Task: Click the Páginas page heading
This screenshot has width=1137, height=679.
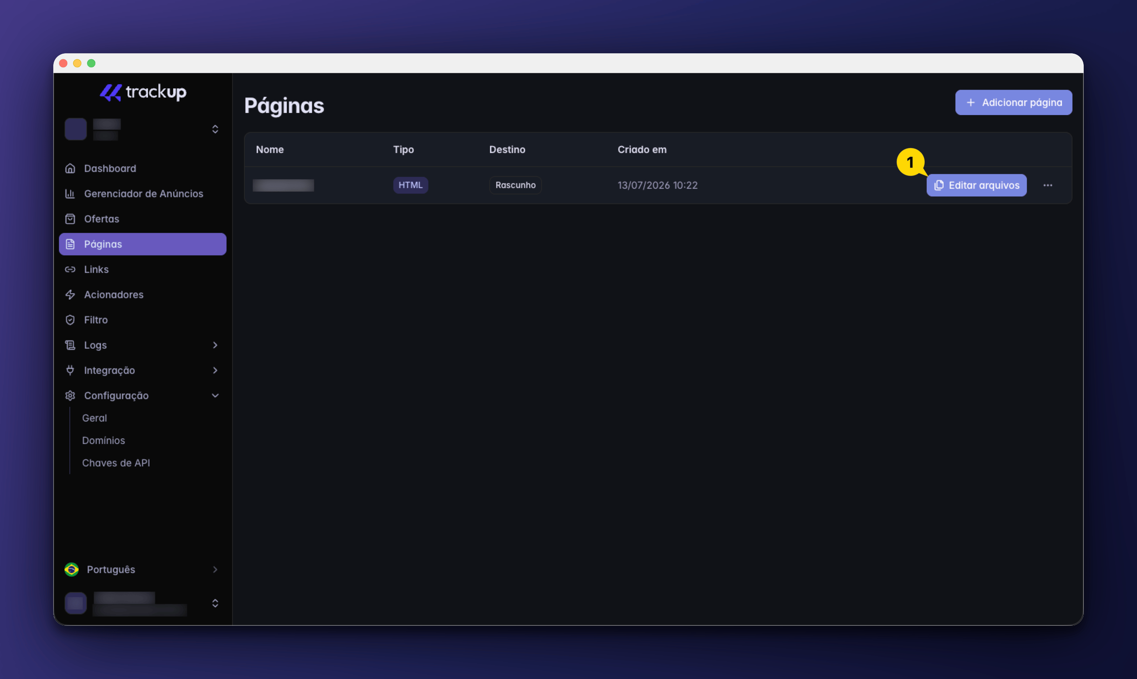Action: 284,106
